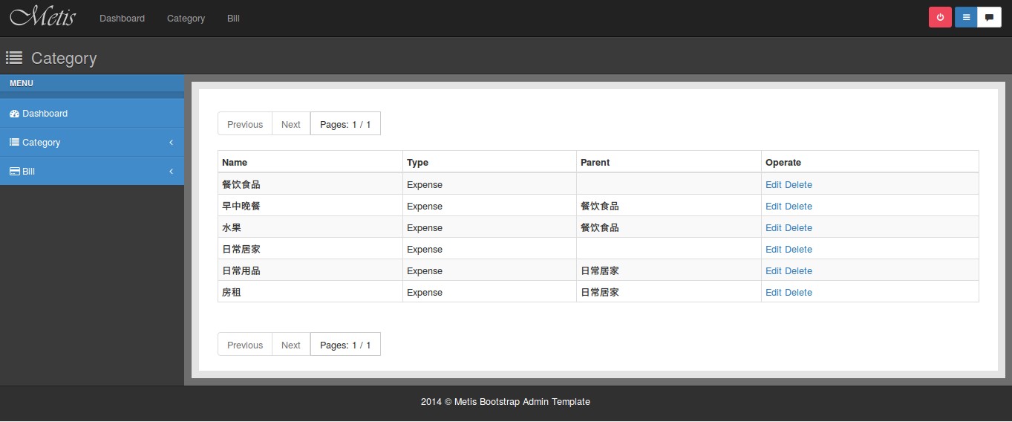The image size is (1012, 422).
Task: Delete the 餐饮食品 category row
Action: tap(798, 184)
